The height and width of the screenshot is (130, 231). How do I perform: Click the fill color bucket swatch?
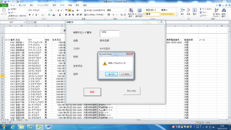point(49,15)
